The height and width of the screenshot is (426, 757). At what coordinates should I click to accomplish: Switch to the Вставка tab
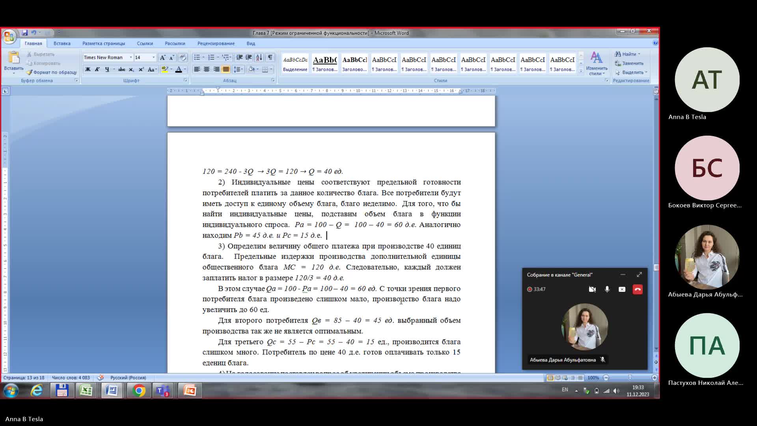[x=62, y=43]
